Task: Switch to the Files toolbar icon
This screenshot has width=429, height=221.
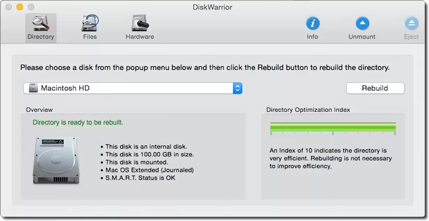Action: 90,23
